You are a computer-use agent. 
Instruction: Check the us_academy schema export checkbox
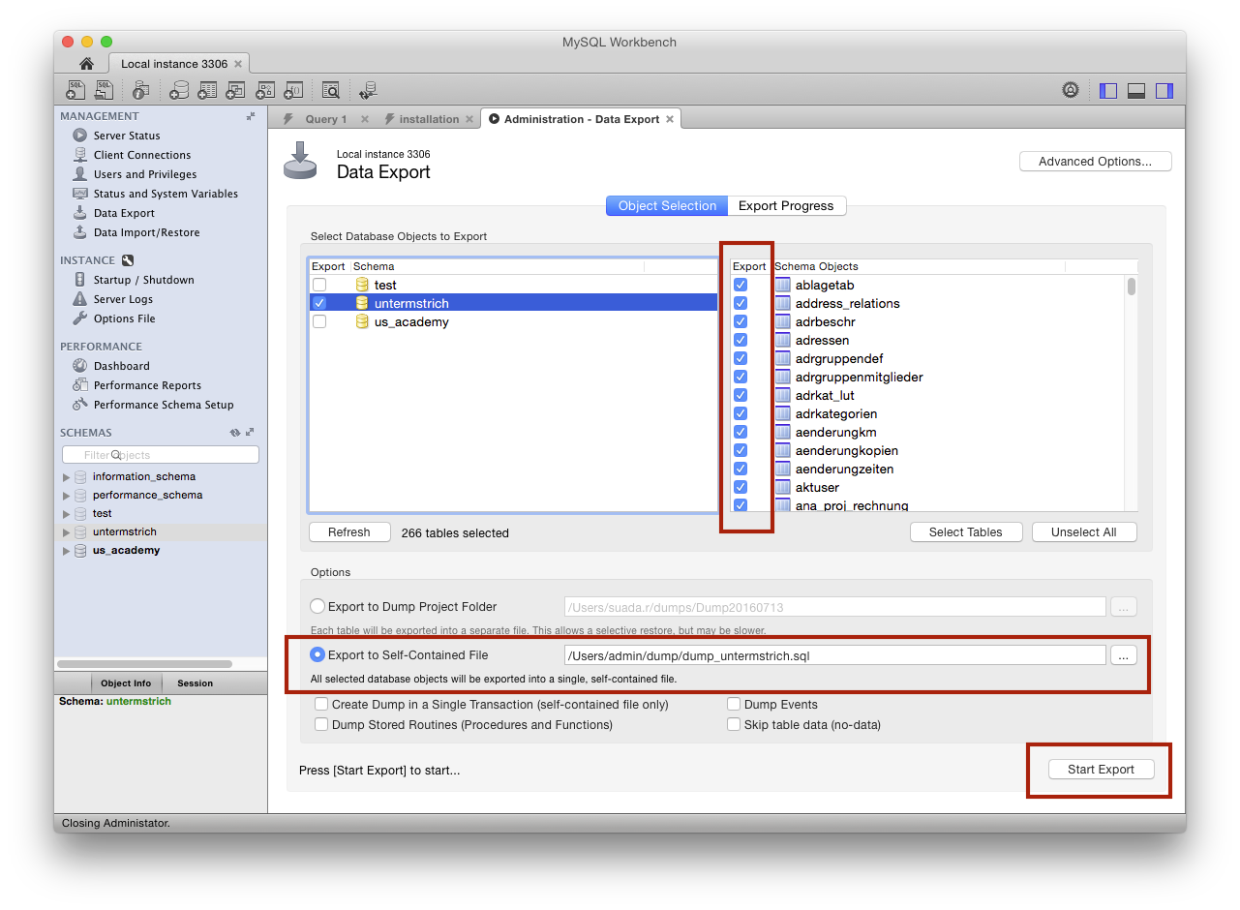pyautogui.click(x=319, y=322)
